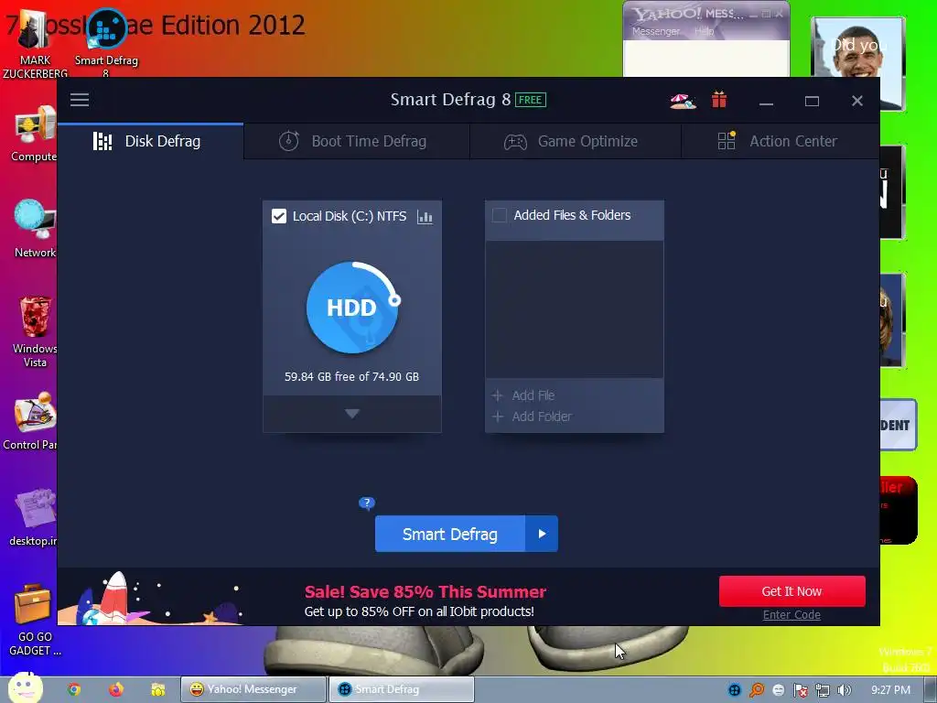Switch to the Disk Defrag tab
Screen dimensions: 937x703
pyautogui.click(x=151, y=141)
